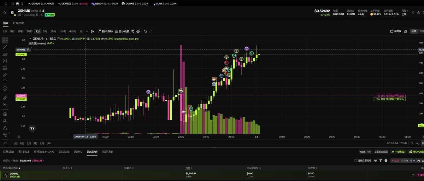Select the 5秒 timeframe
The height and width of the screenshot is (181, 424).
tap(12, 31)
